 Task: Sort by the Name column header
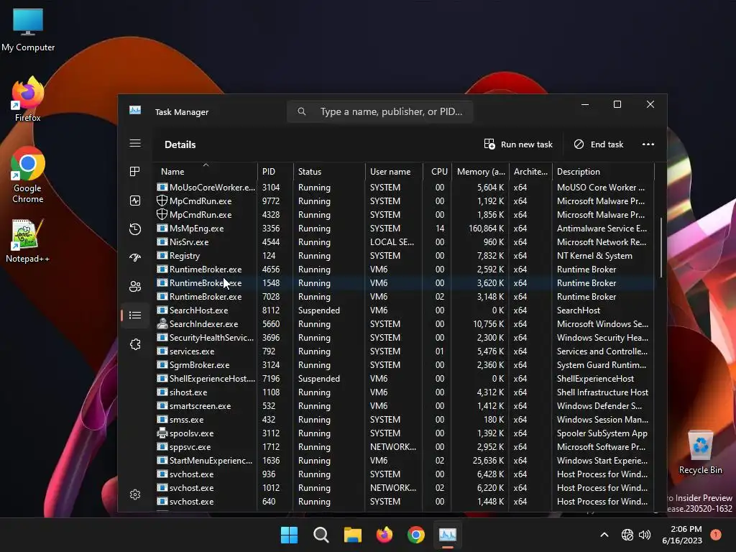[205, 171]
